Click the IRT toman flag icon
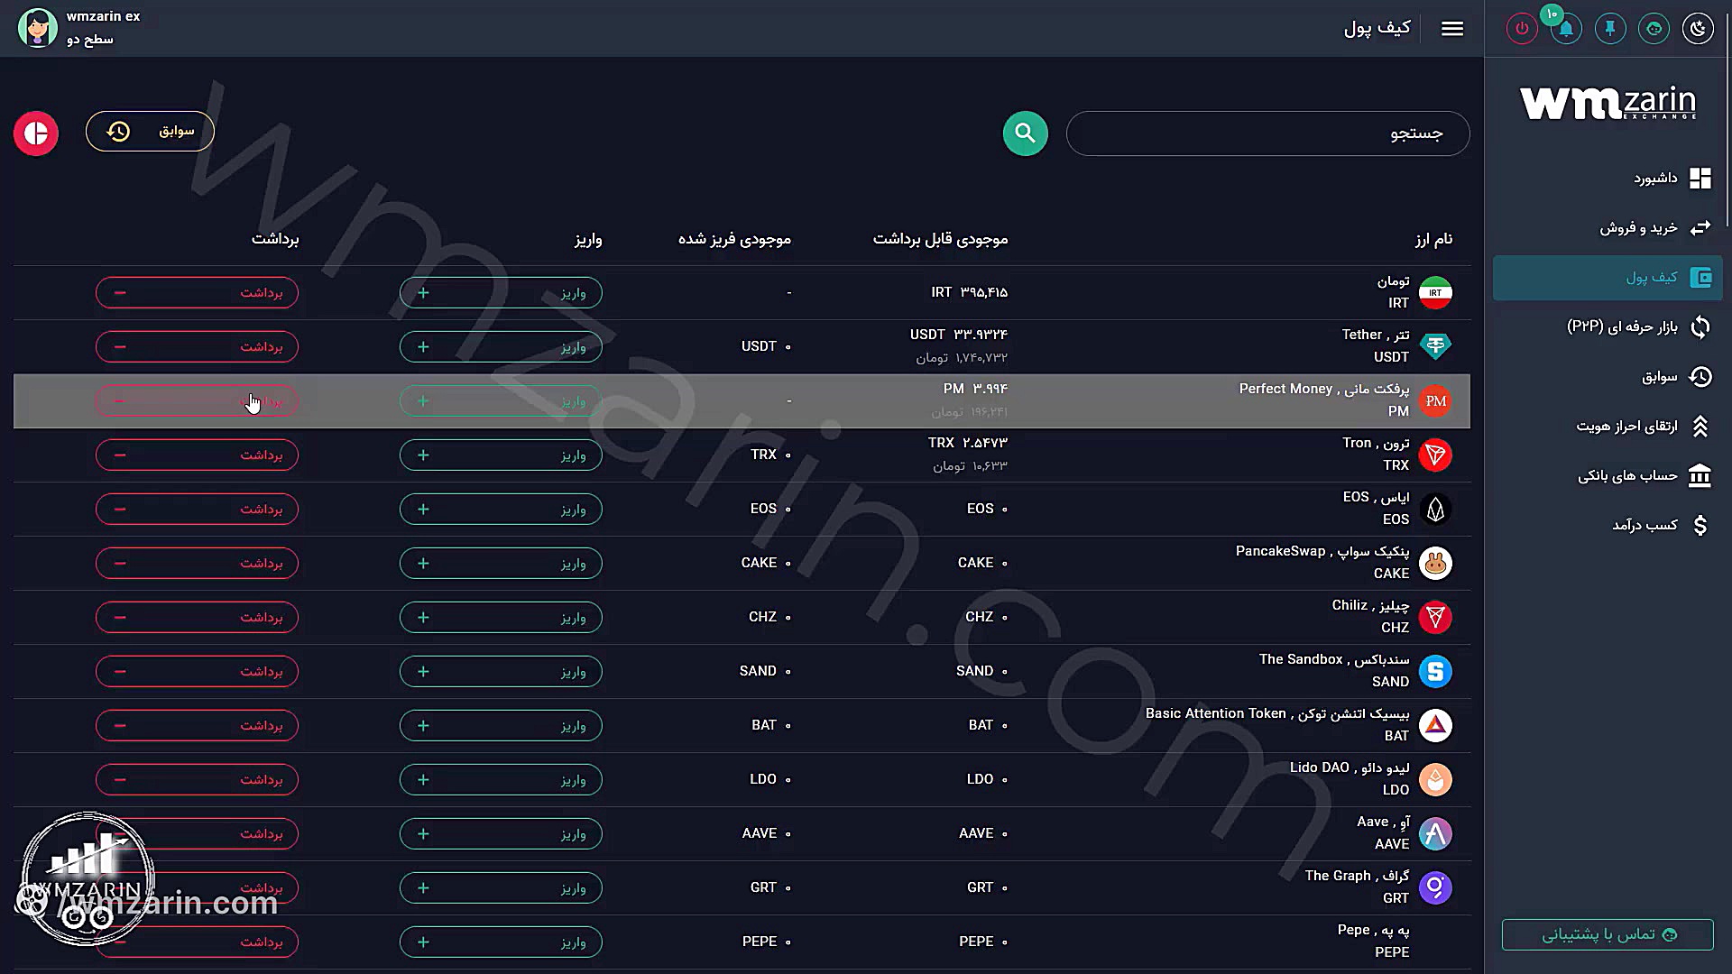Screen dimensions: 1732x974 1435,292
